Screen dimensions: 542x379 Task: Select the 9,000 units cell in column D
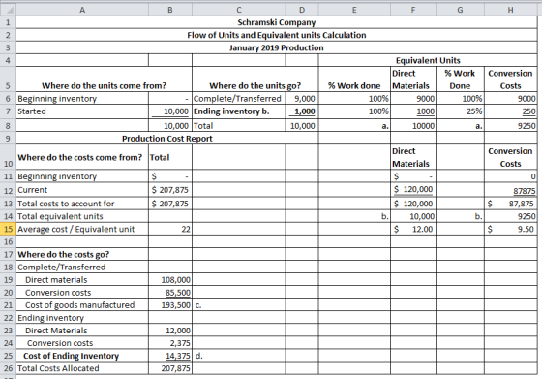point(302,98)
